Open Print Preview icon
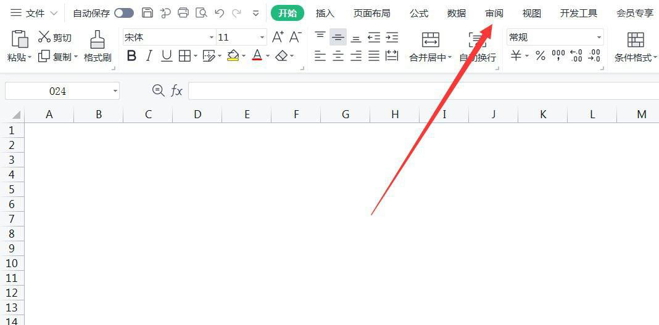This screenshot has width=659, height=325. (x=202, y=13)
